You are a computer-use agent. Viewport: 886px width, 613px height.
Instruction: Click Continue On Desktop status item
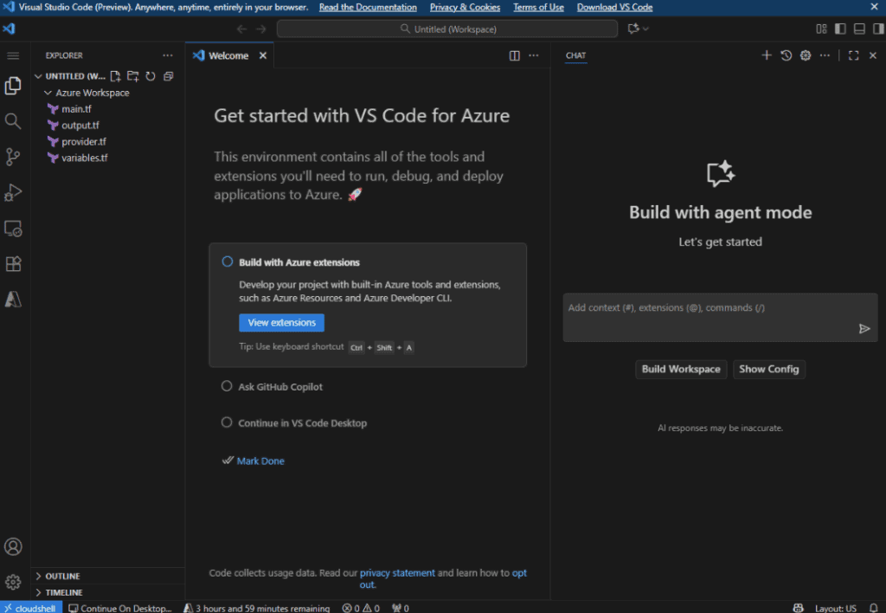click(119, 608)
